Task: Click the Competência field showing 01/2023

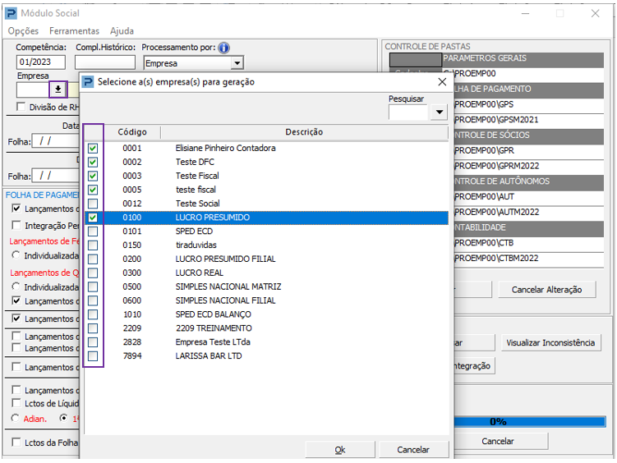Action: pos(41,62)
